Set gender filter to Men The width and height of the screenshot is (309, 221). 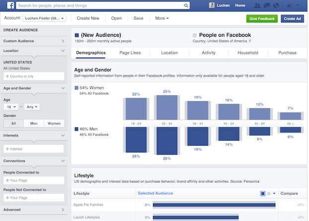pos(34,124)
